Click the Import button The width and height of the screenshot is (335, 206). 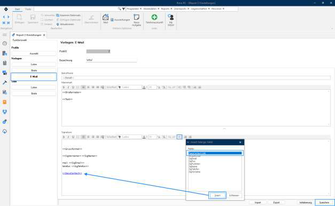pos(258,202)
